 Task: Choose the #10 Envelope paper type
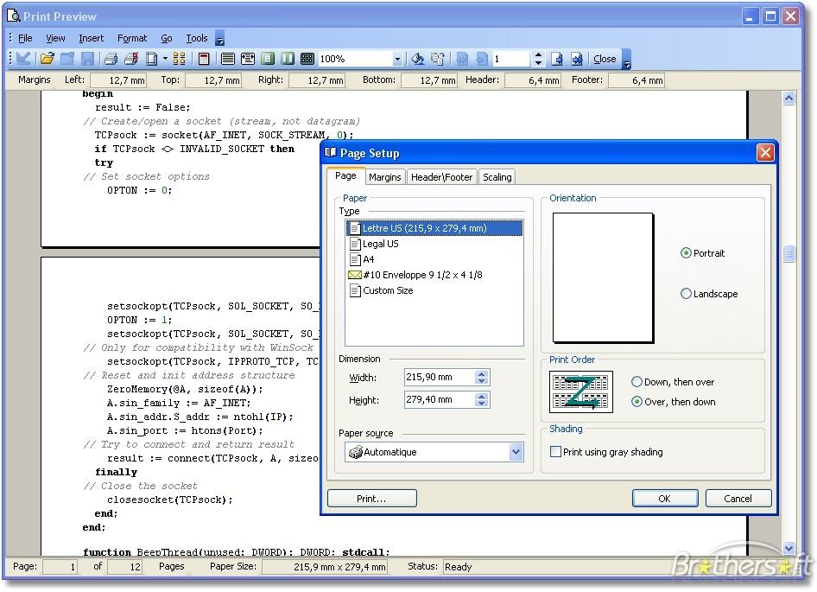pyautogui.click(x=422, y=275)
